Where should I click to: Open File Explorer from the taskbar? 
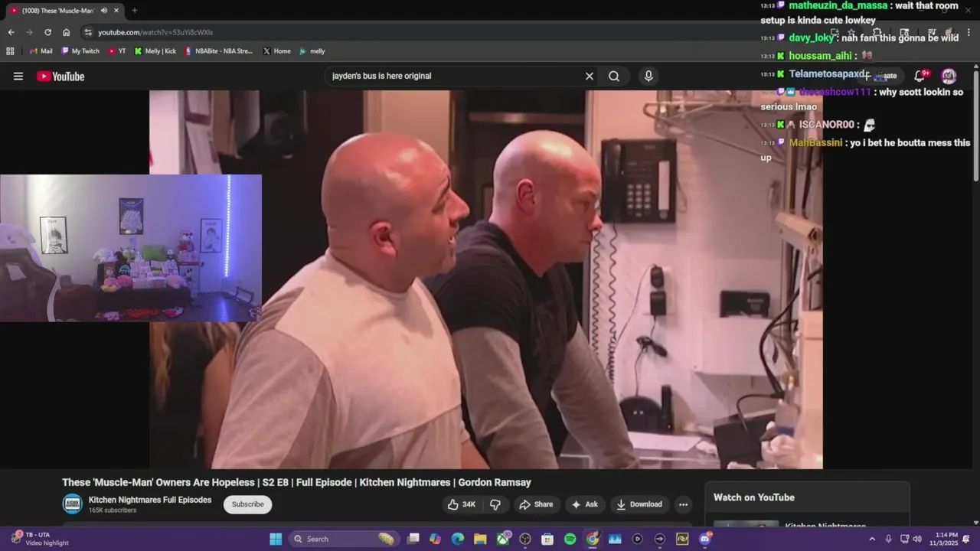[x=480, y=539]
